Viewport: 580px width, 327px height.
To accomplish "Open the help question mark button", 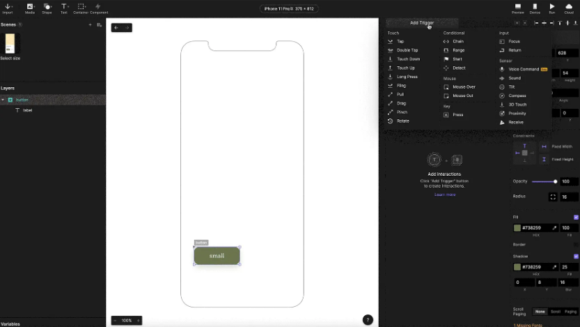I will pos(368,320).
